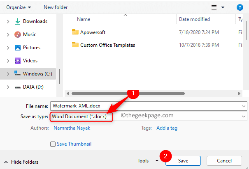The image size is (249, 169).
Task: Click the horizontal scrollbar right arrow
Action: pos(239,94)
